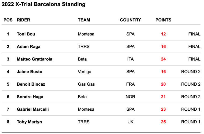
Task: Select rider name Toni Bou
Action: pyautogui.click(x=26, y=34)
